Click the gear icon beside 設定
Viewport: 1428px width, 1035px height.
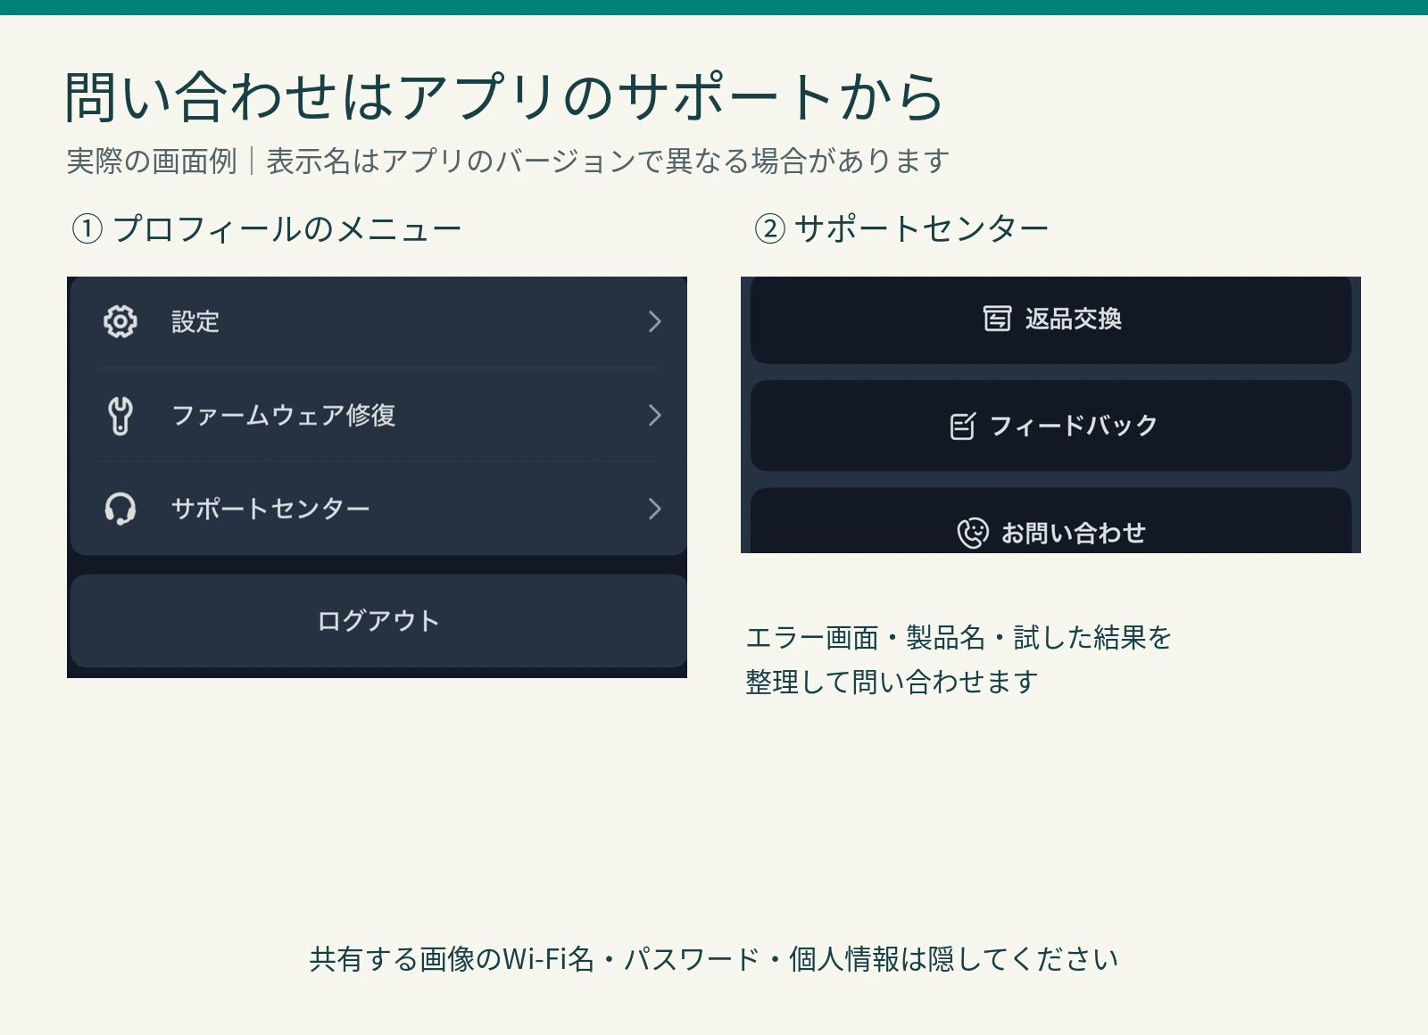click(120, 321)
